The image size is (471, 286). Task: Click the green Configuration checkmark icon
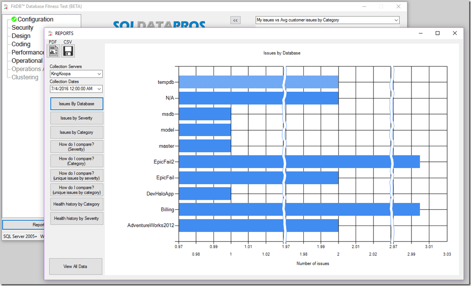(14, 19)
